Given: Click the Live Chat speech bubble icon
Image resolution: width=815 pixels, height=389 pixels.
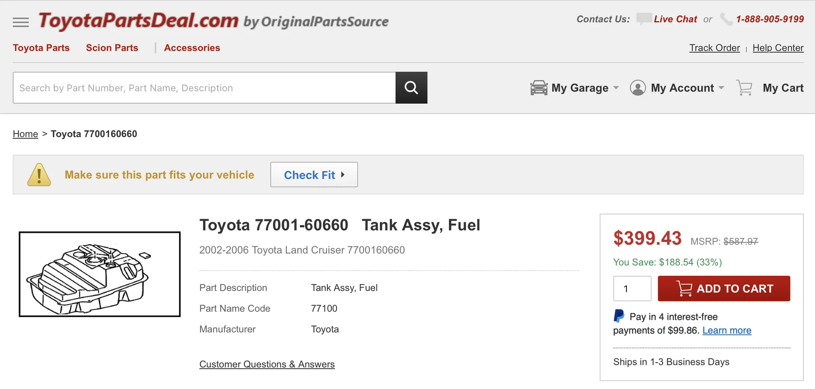Looking at the screenshot, I should coord(644,19).
